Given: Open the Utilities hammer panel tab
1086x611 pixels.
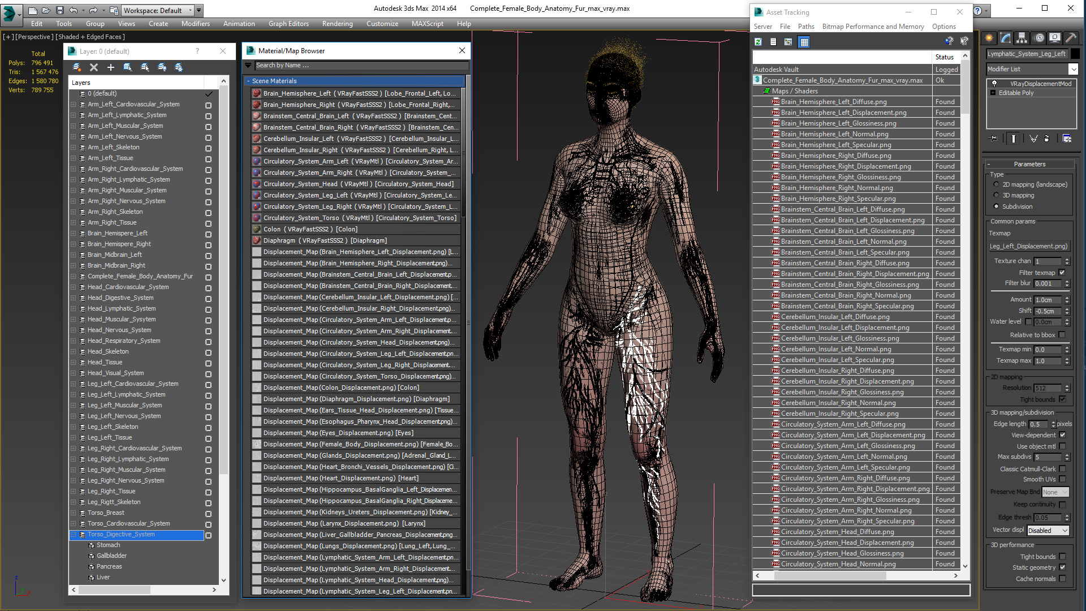Looking at the screenshot, I should (x=1071, y=38).
